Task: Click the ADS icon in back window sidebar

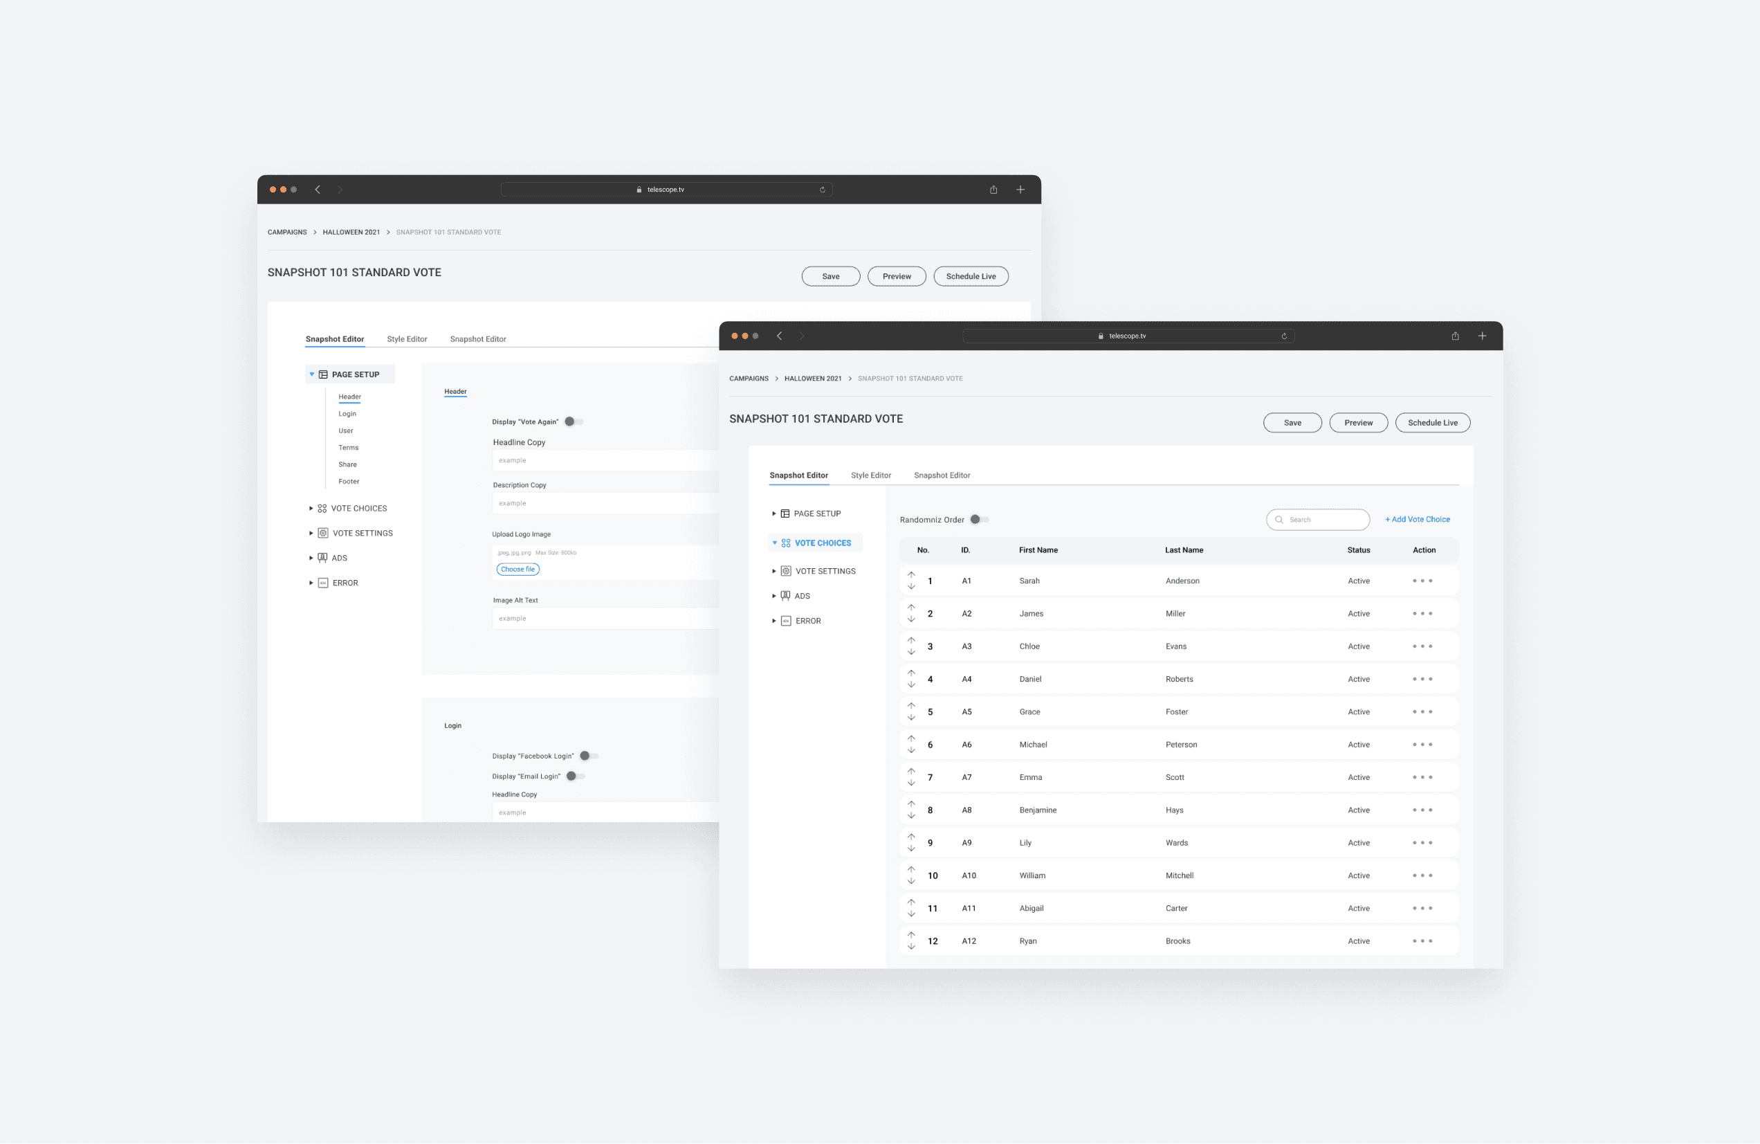Action: pyautogui.click(x=322, y=558)
